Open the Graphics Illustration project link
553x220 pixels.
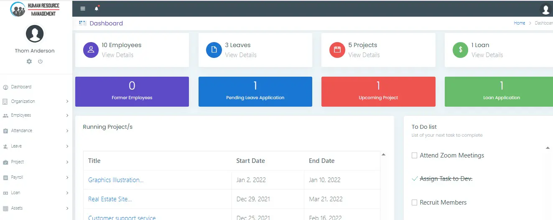[x=116, y=180]
